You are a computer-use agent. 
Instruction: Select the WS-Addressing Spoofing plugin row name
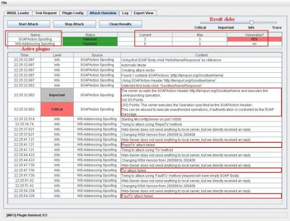[35, 44]
